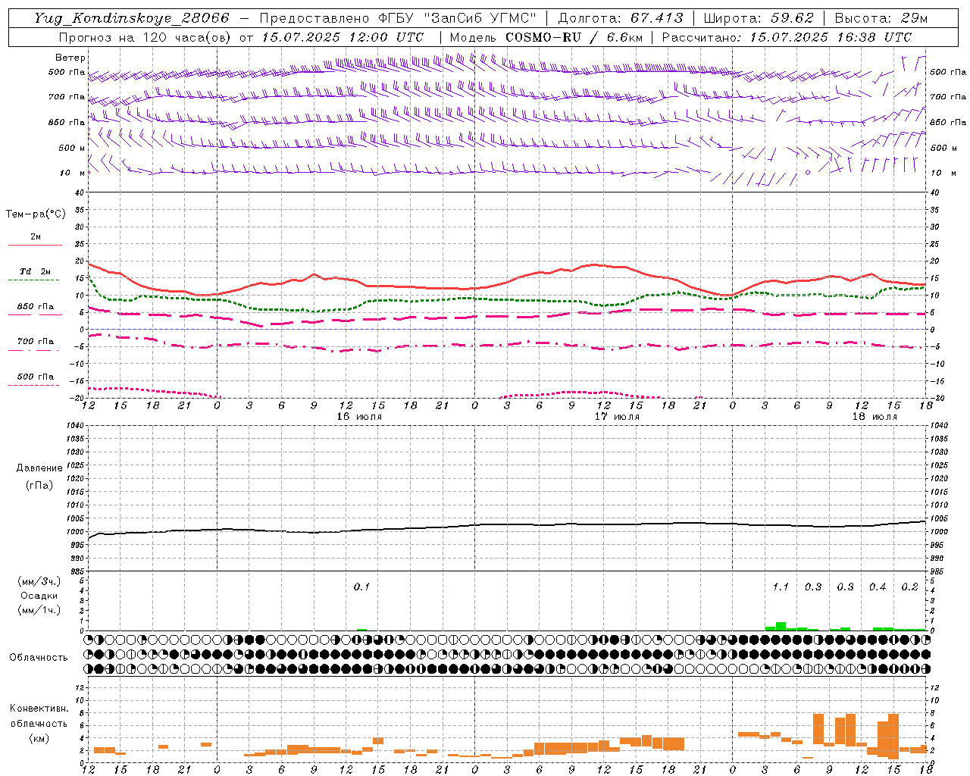Click the Широта: 59.62 value
The width and height of the screenshot is (970, 776).
(x=759, y=18)
